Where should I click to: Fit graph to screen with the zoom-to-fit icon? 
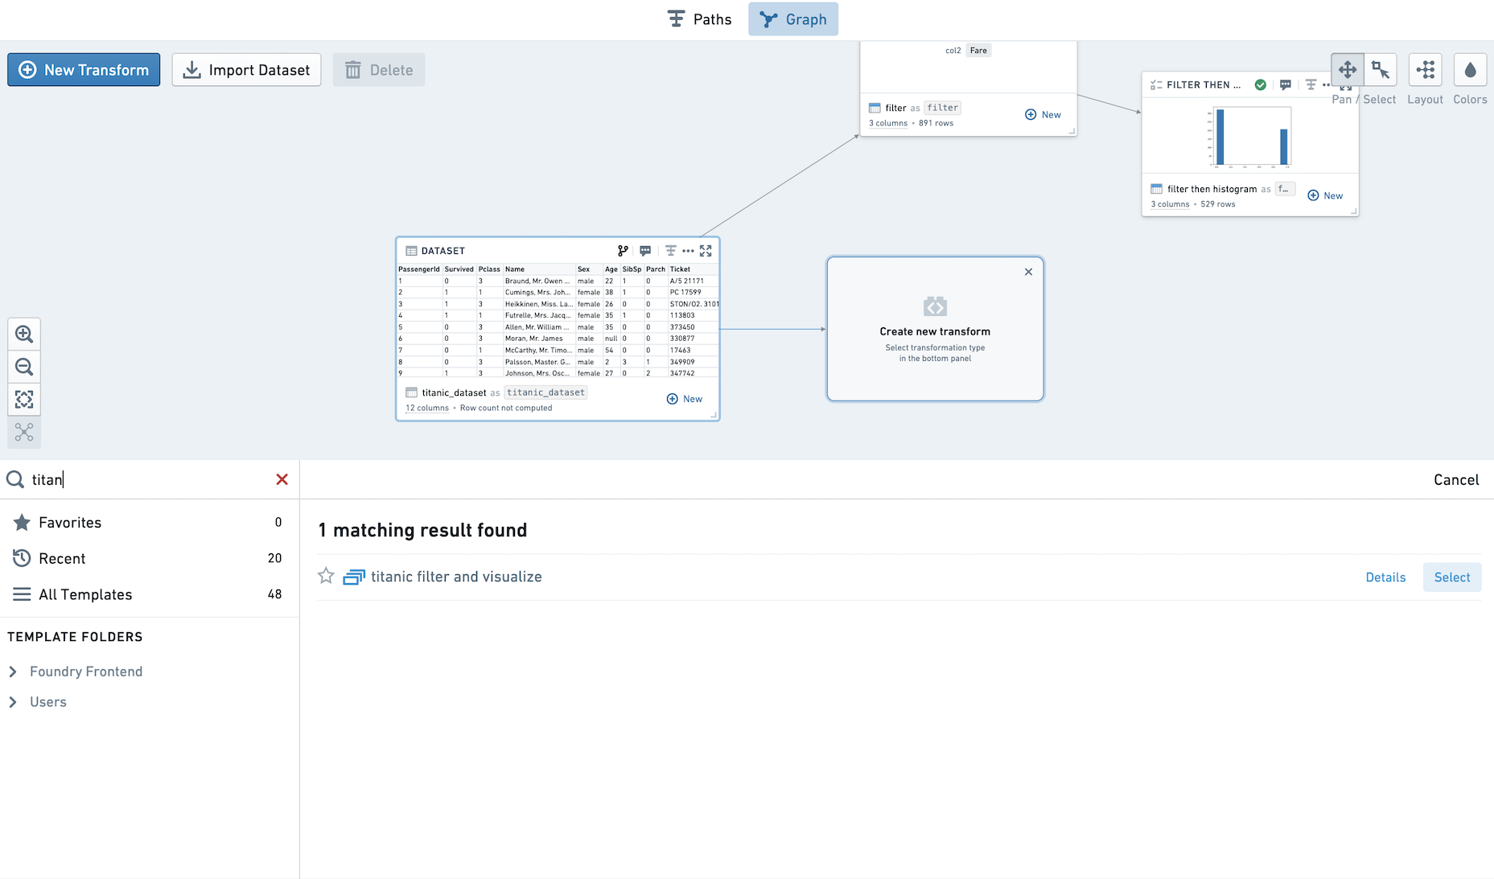click(x=24, y=400)
